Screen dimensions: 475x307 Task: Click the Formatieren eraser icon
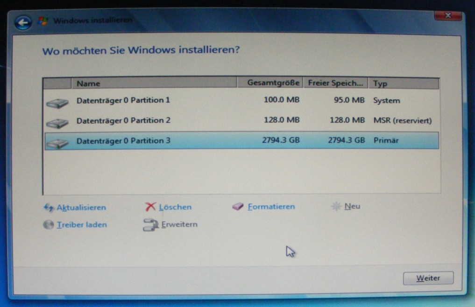pyautogui.click(x=238, y=207)
